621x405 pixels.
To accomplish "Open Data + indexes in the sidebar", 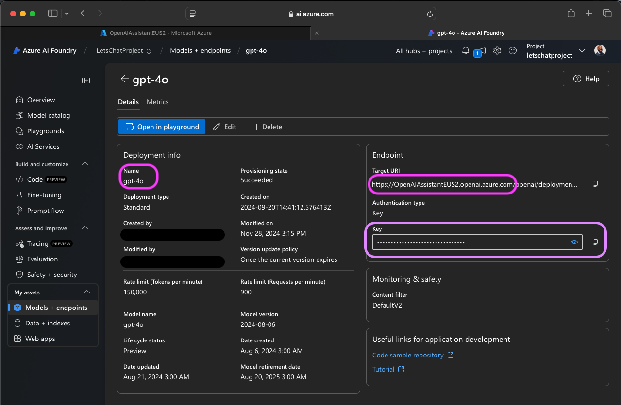I will pos(47,323).
